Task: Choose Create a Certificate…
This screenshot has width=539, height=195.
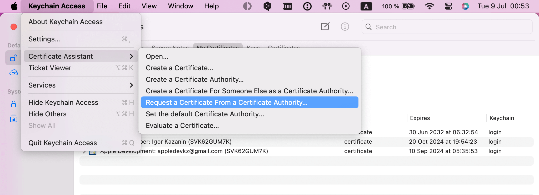Action: pyautogui.click(x=250, y=68)
